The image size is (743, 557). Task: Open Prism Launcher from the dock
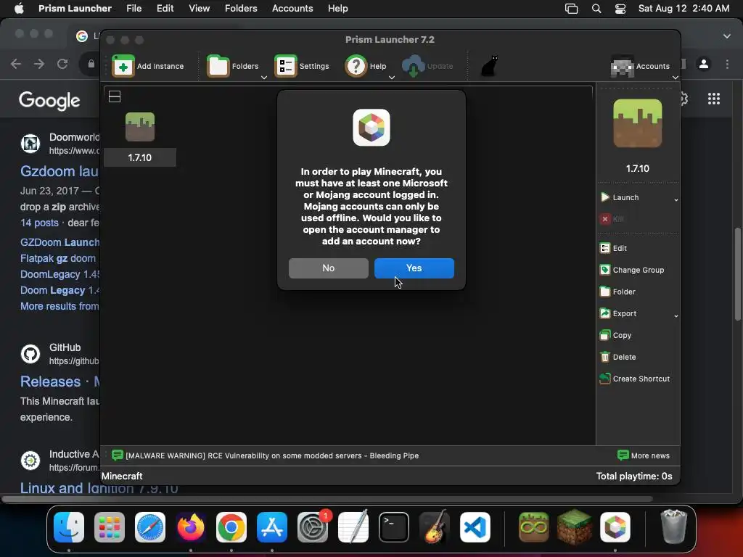pos(615,527)
